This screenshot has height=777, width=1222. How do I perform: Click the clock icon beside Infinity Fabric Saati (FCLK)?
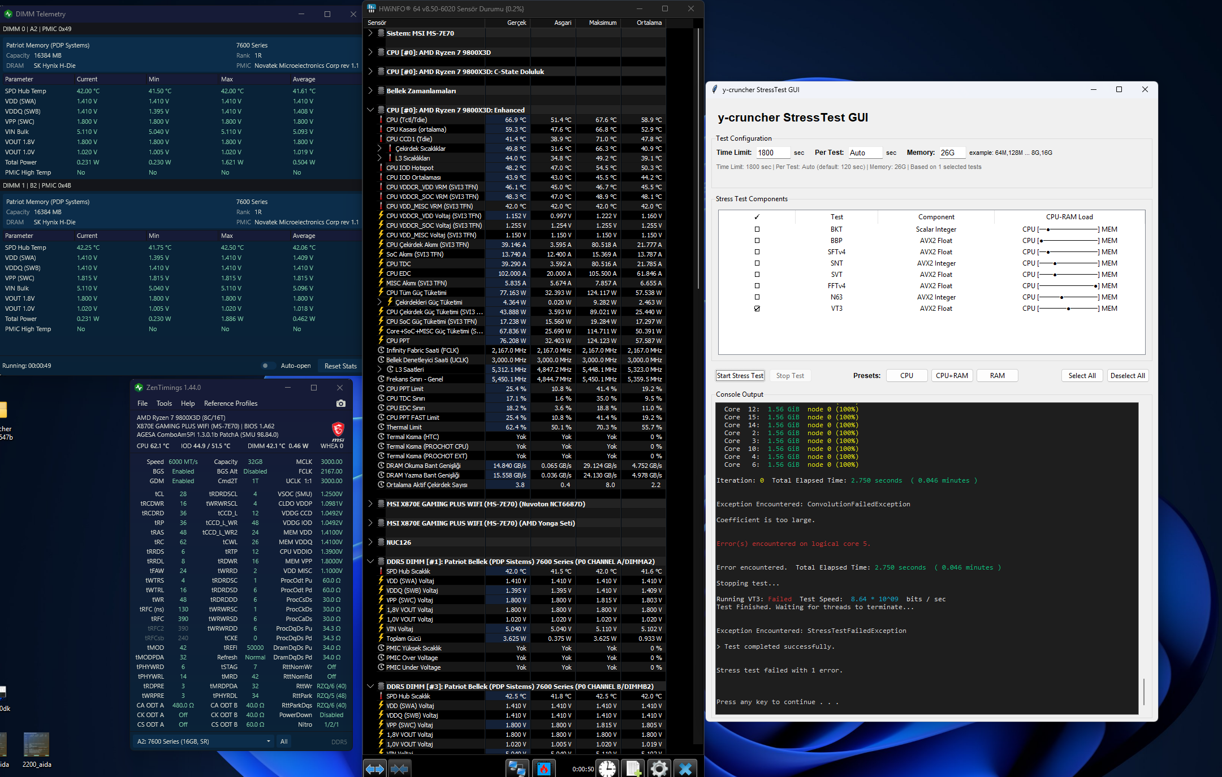pyautogui.click(x=381, y=350)
